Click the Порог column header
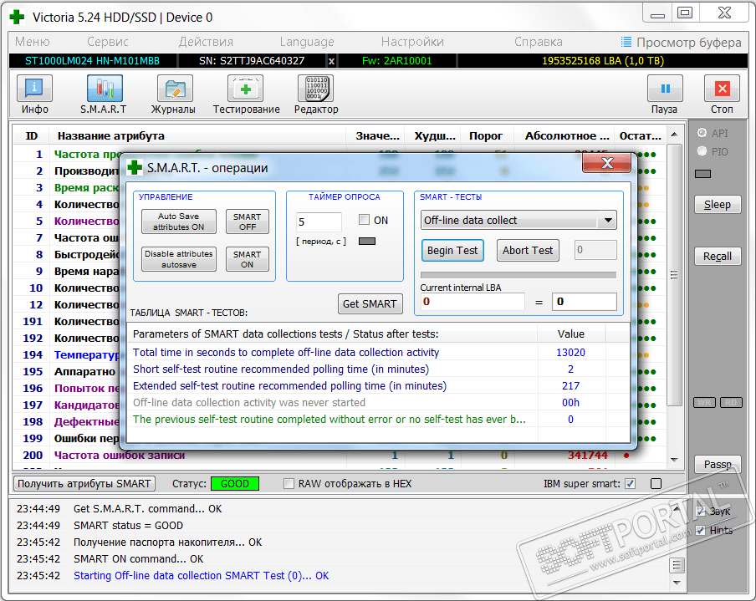 [x=486, y=136]
